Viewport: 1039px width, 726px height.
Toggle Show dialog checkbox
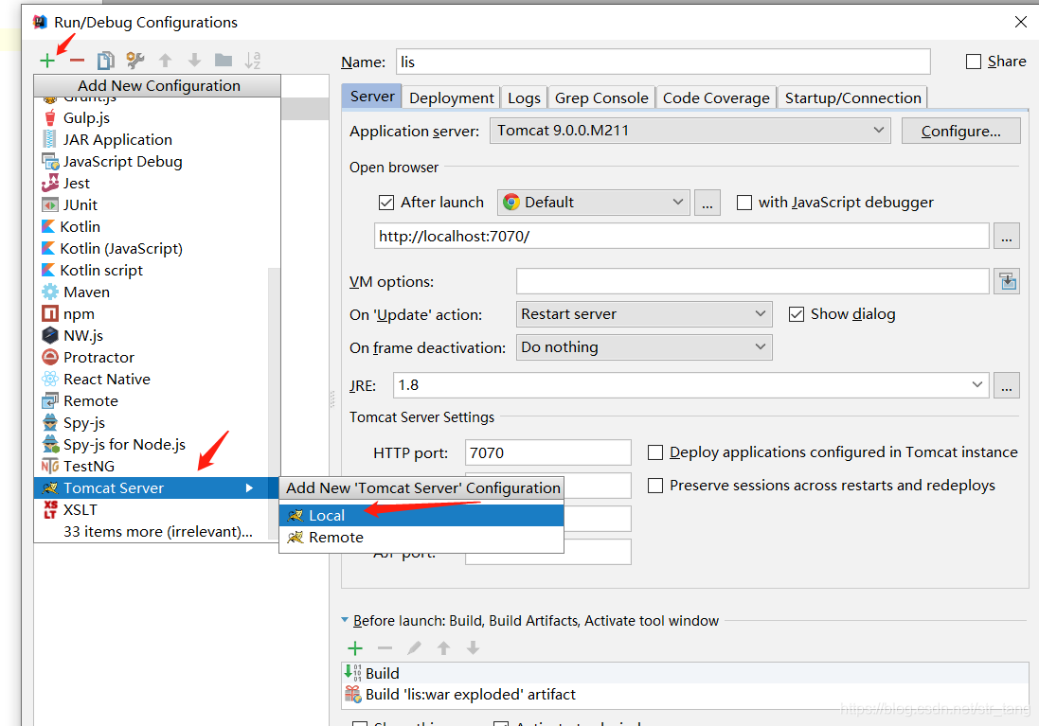coord(797,314)
